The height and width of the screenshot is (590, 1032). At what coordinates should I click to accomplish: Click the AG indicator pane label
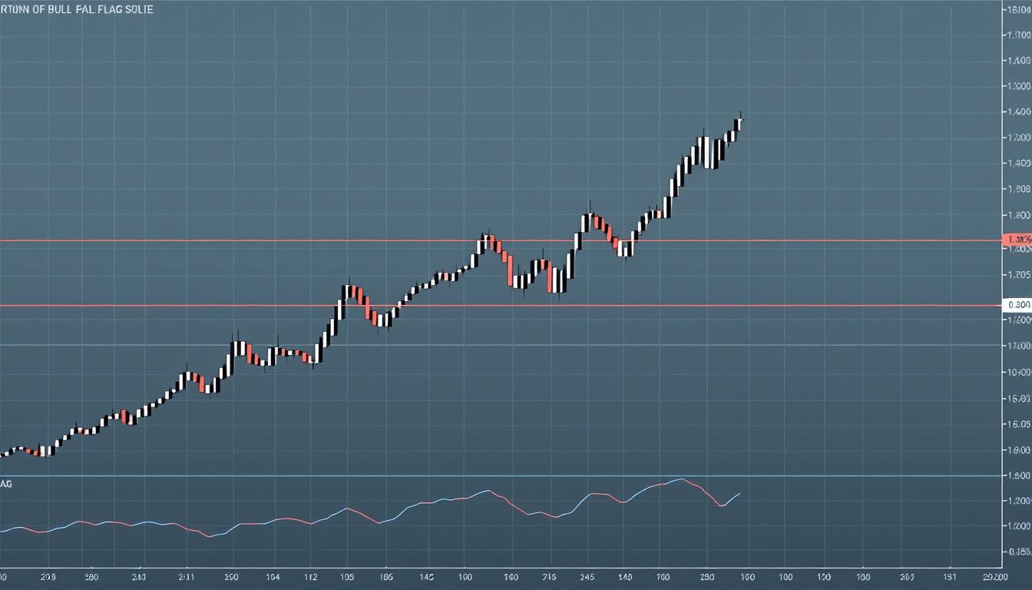click(6, 484)
